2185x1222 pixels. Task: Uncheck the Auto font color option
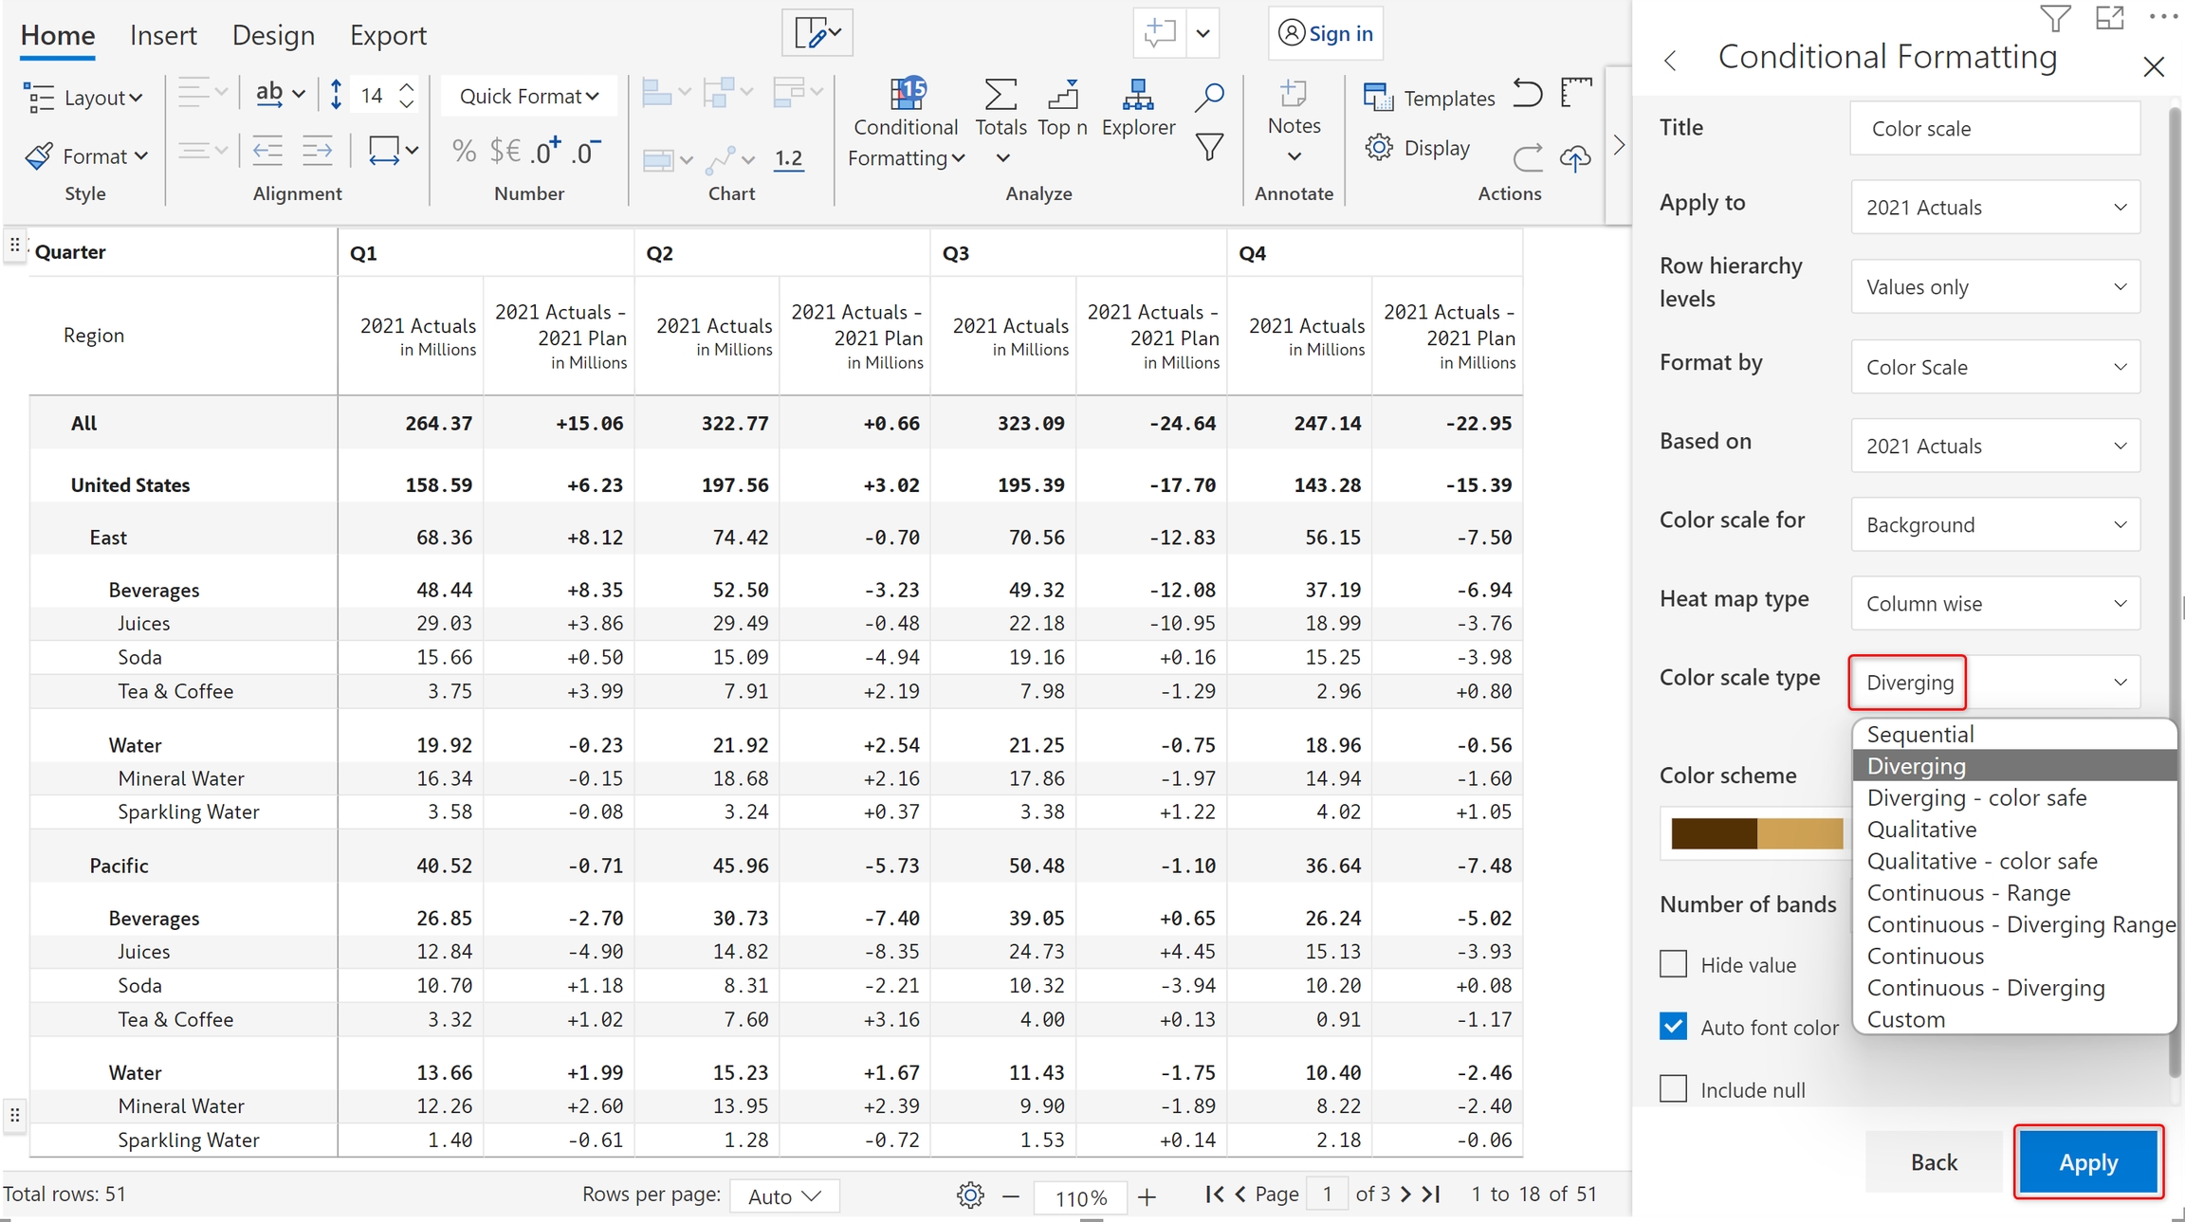1674,1027
